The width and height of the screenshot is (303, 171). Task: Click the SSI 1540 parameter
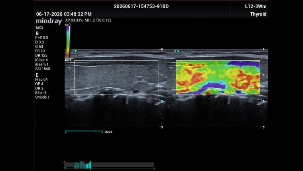click(x=43, y=69)
